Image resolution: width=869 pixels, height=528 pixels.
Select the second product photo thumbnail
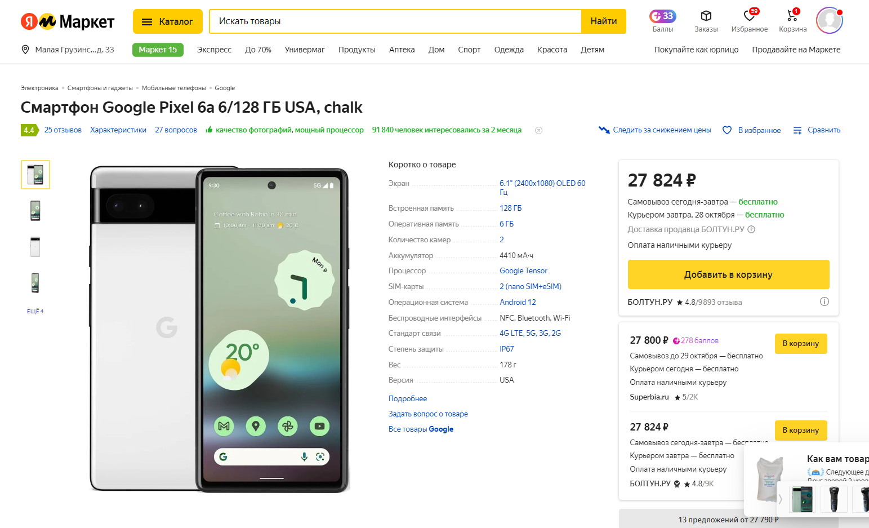coord(35,211)
